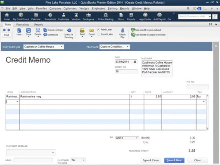Open Online Banking icon
This screenshot has width=220, height=165.
(x=106, y=16)
